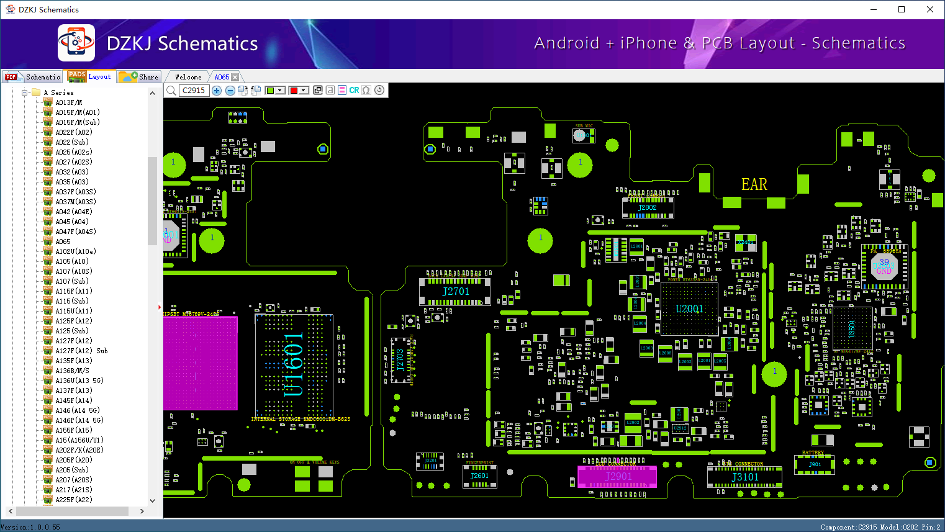
Task: Click PADS icon beside A025(A02s)
Action: (48, 152)
